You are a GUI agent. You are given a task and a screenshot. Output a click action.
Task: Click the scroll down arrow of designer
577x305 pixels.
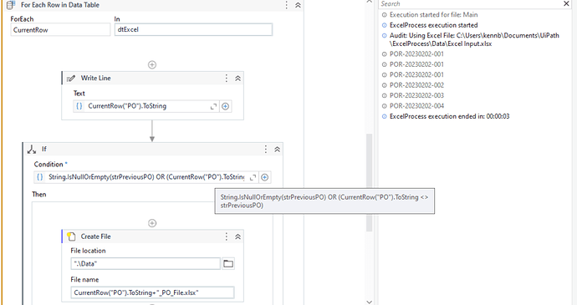pos(370,302)
